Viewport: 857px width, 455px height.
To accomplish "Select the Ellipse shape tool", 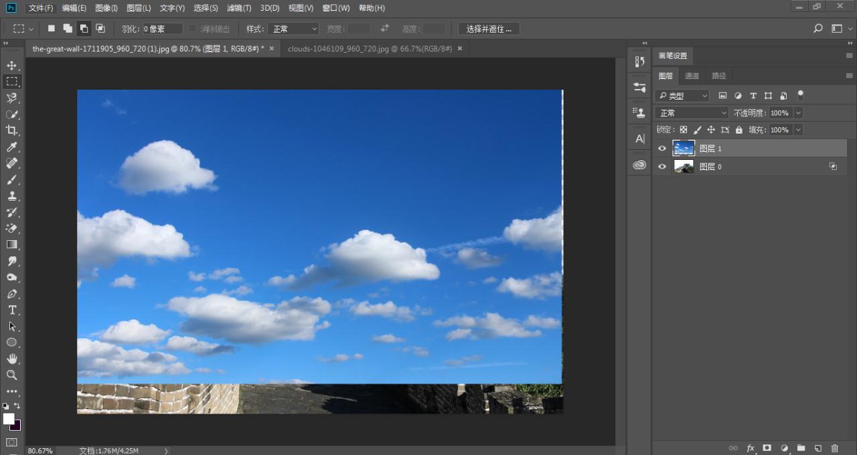I will 11,343.
